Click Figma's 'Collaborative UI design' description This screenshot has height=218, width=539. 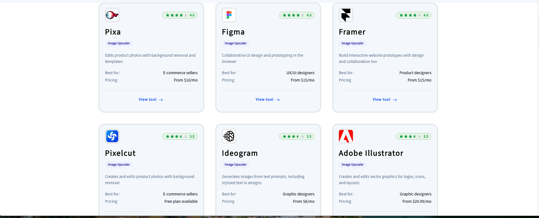262,58
